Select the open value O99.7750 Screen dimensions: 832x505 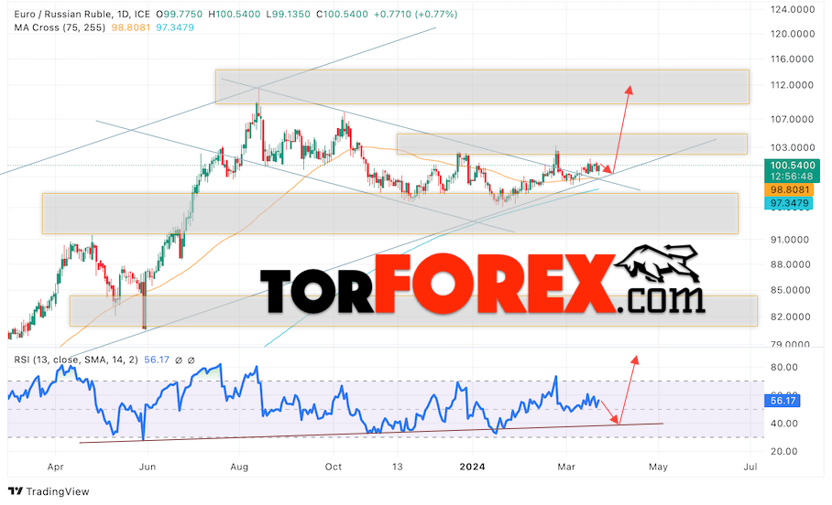coord(179,15)
